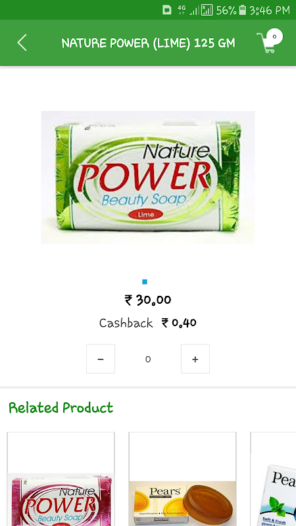Image resolution: width=296 pixels, height=526 pixels.
Task: Open the Pears amber soap related product
Action: 183,479
